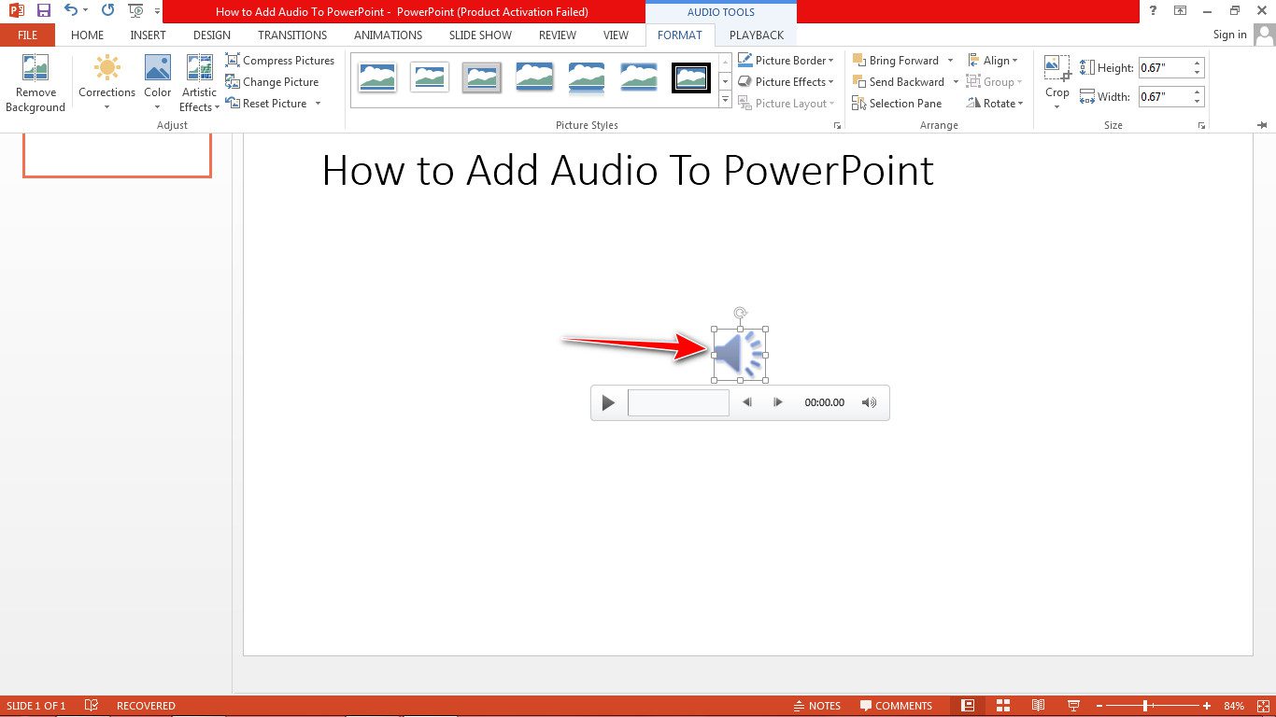
Task: Switch to Slide Sorter view
Action: 1003,706
